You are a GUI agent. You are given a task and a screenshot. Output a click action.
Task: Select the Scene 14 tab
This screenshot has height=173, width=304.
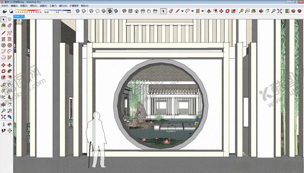click(19, 17)
